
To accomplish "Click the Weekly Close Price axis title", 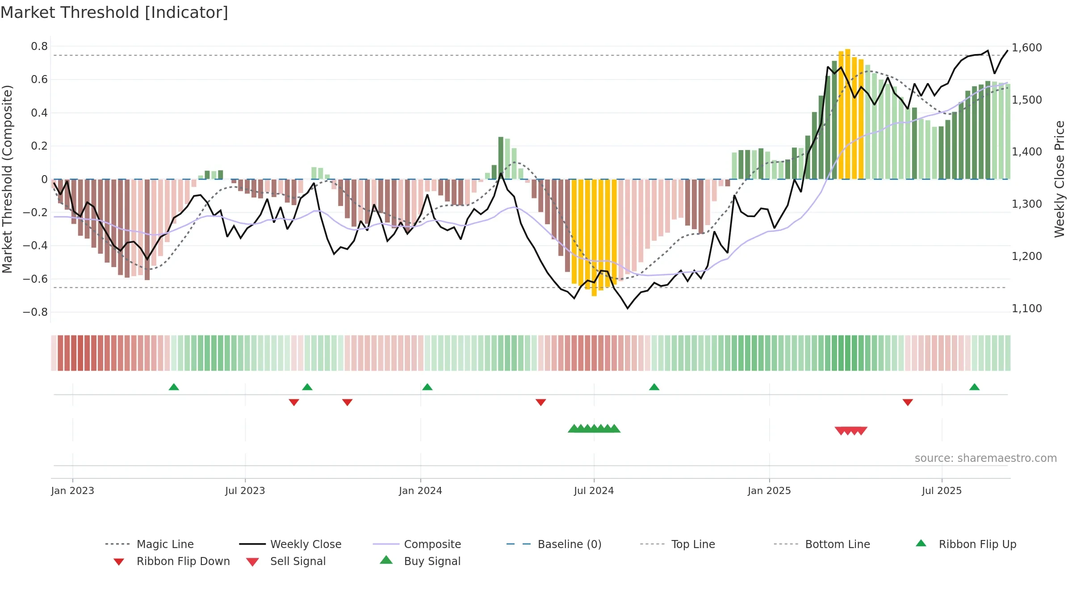I will [x=1060, y=179].
